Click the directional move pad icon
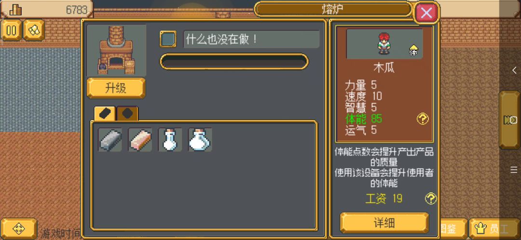521x240 pixels. 19,229
